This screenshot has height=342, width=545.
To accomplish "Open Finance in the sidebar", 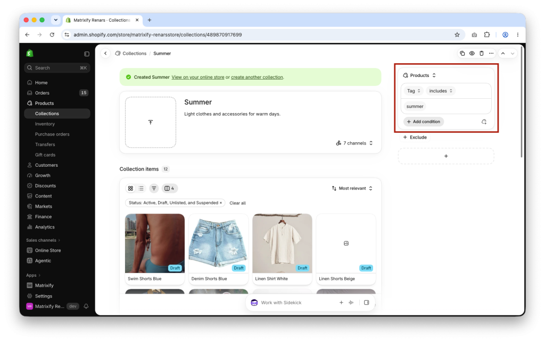I will pyautogui.click(x=43, y=217).
